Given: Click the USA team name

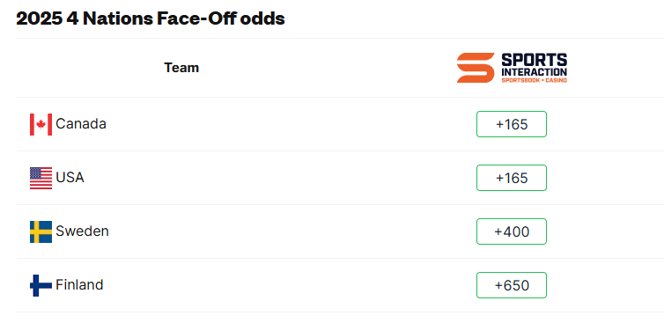Looking at the screenshot, I should click(70, 178).
